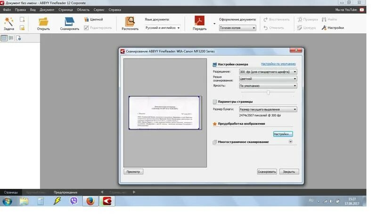Image resolution: width=377 pixels, height=219 pixels.
Task: Open Viber from taskbar
Action: coord(74,201)
